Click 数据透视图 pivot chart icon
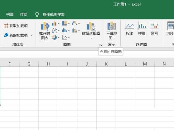 pos(91,26)
